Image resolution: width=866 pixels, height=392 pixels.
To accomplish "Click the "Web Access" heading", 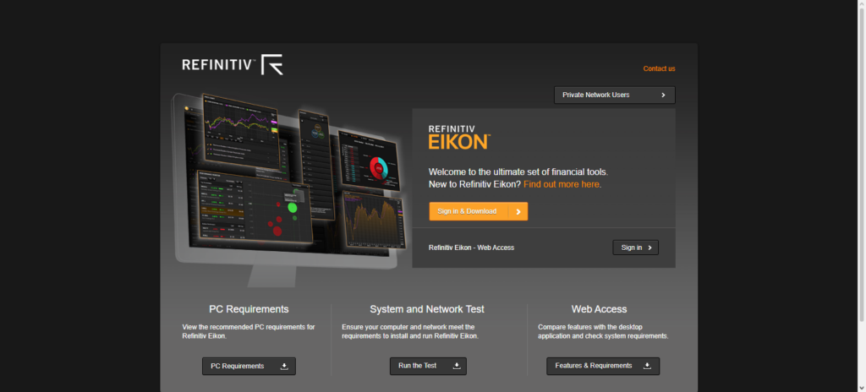I will 600,309.
